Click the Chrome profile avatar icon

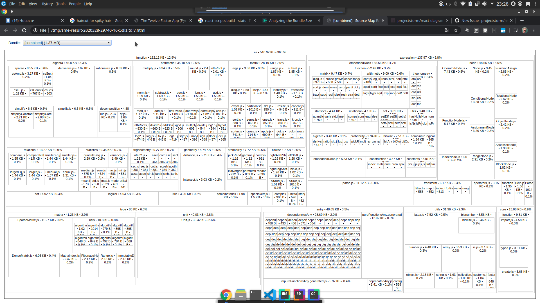[525, 30]
